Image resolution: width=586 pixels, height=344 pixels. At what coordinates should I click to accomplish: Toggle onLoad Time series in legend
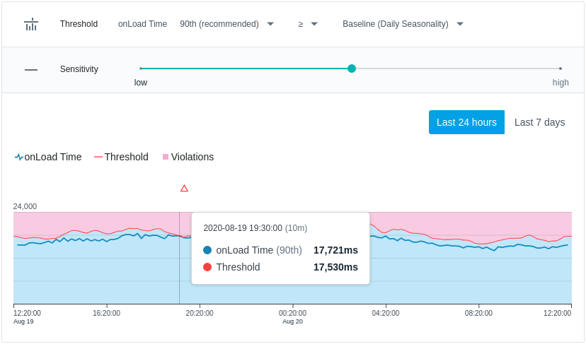pyautogui.click(x=48, y=157)
